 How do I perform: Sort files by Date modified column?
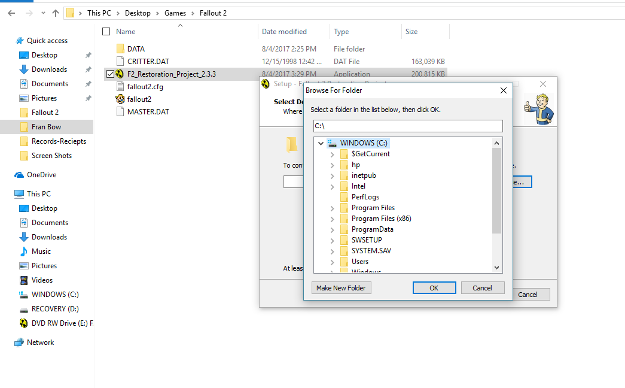[284, 32]
